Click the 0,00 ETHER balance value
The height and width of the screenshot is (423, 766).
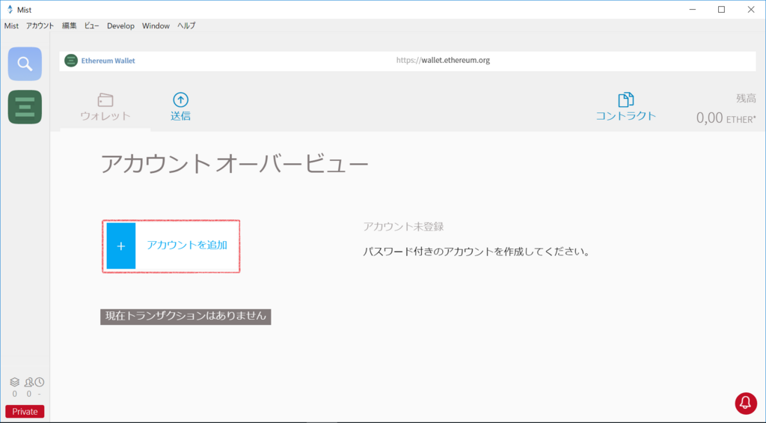point(726,118)
